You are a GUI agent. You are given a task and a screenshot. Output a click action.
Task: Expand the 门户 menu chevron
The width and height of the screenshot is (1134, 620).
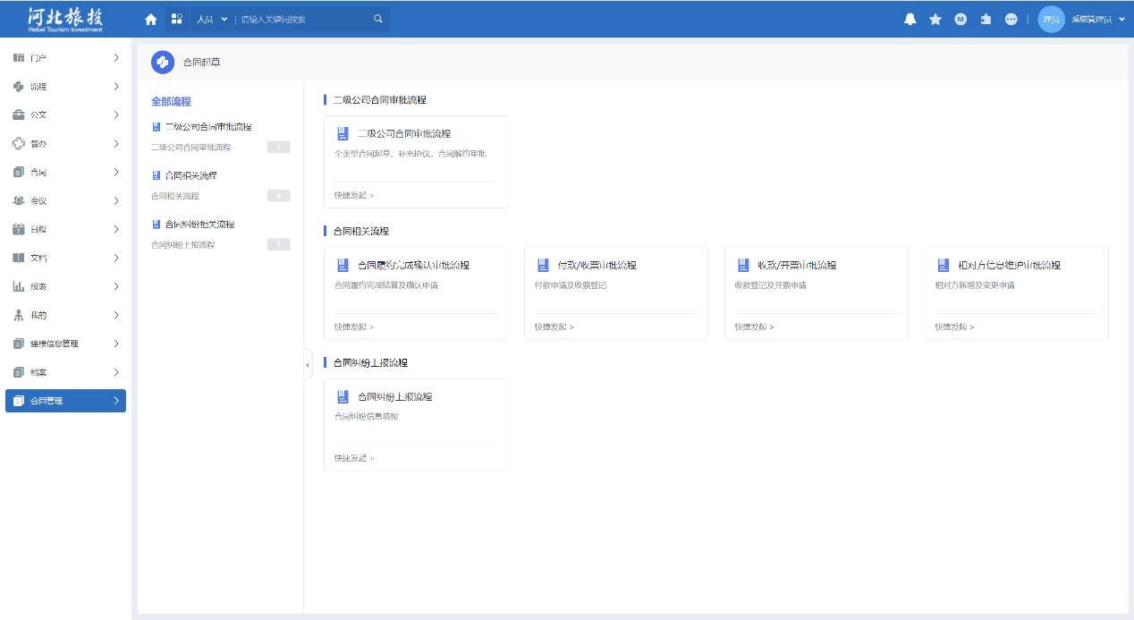click(116, 58)
